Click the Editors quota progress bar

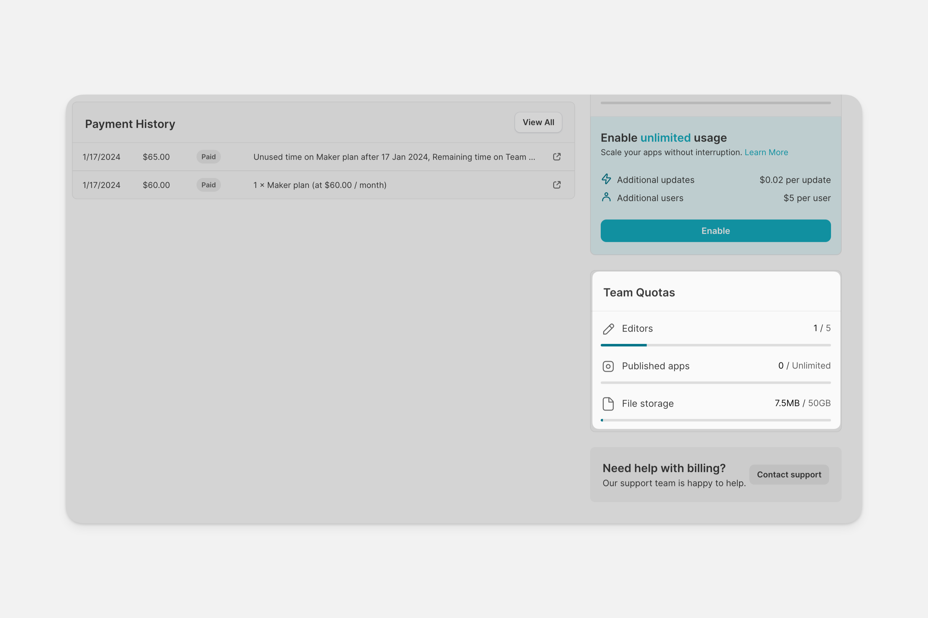[716, 345]
